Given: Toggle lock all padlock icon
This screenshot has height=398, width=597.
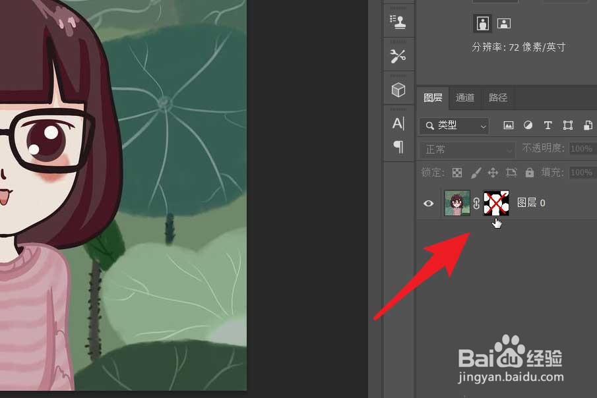Looking at the screenshot, I should (530, 173).
